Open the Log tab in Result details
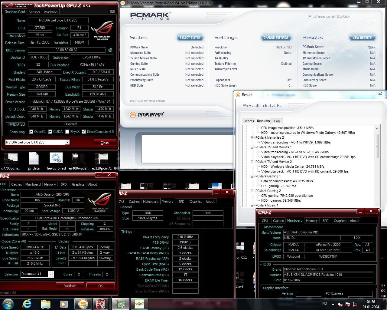387x310 pixels. (x=277, y=121)
